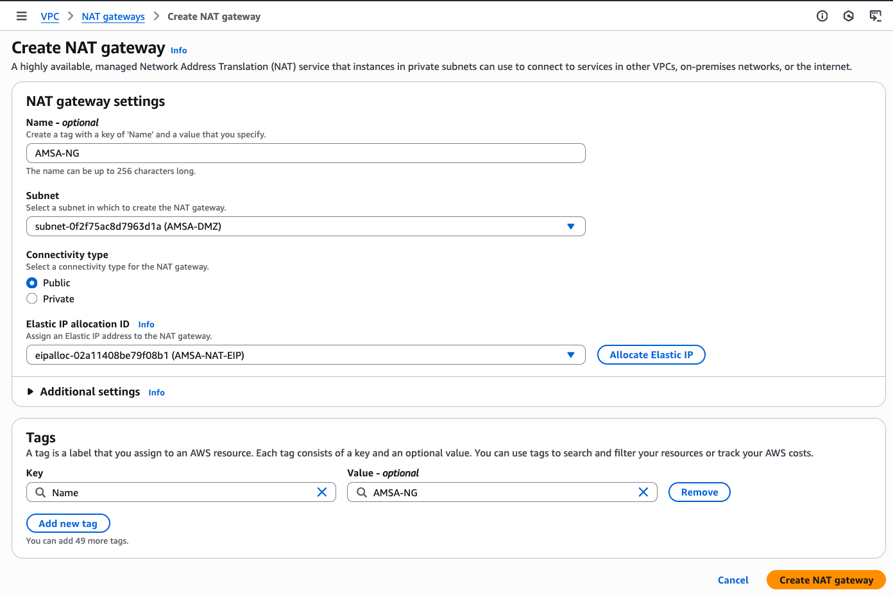Navigate to NAT gateways breadcrumb
The height and width of the screenshot is (597, 893).
[x=113, y=17]
